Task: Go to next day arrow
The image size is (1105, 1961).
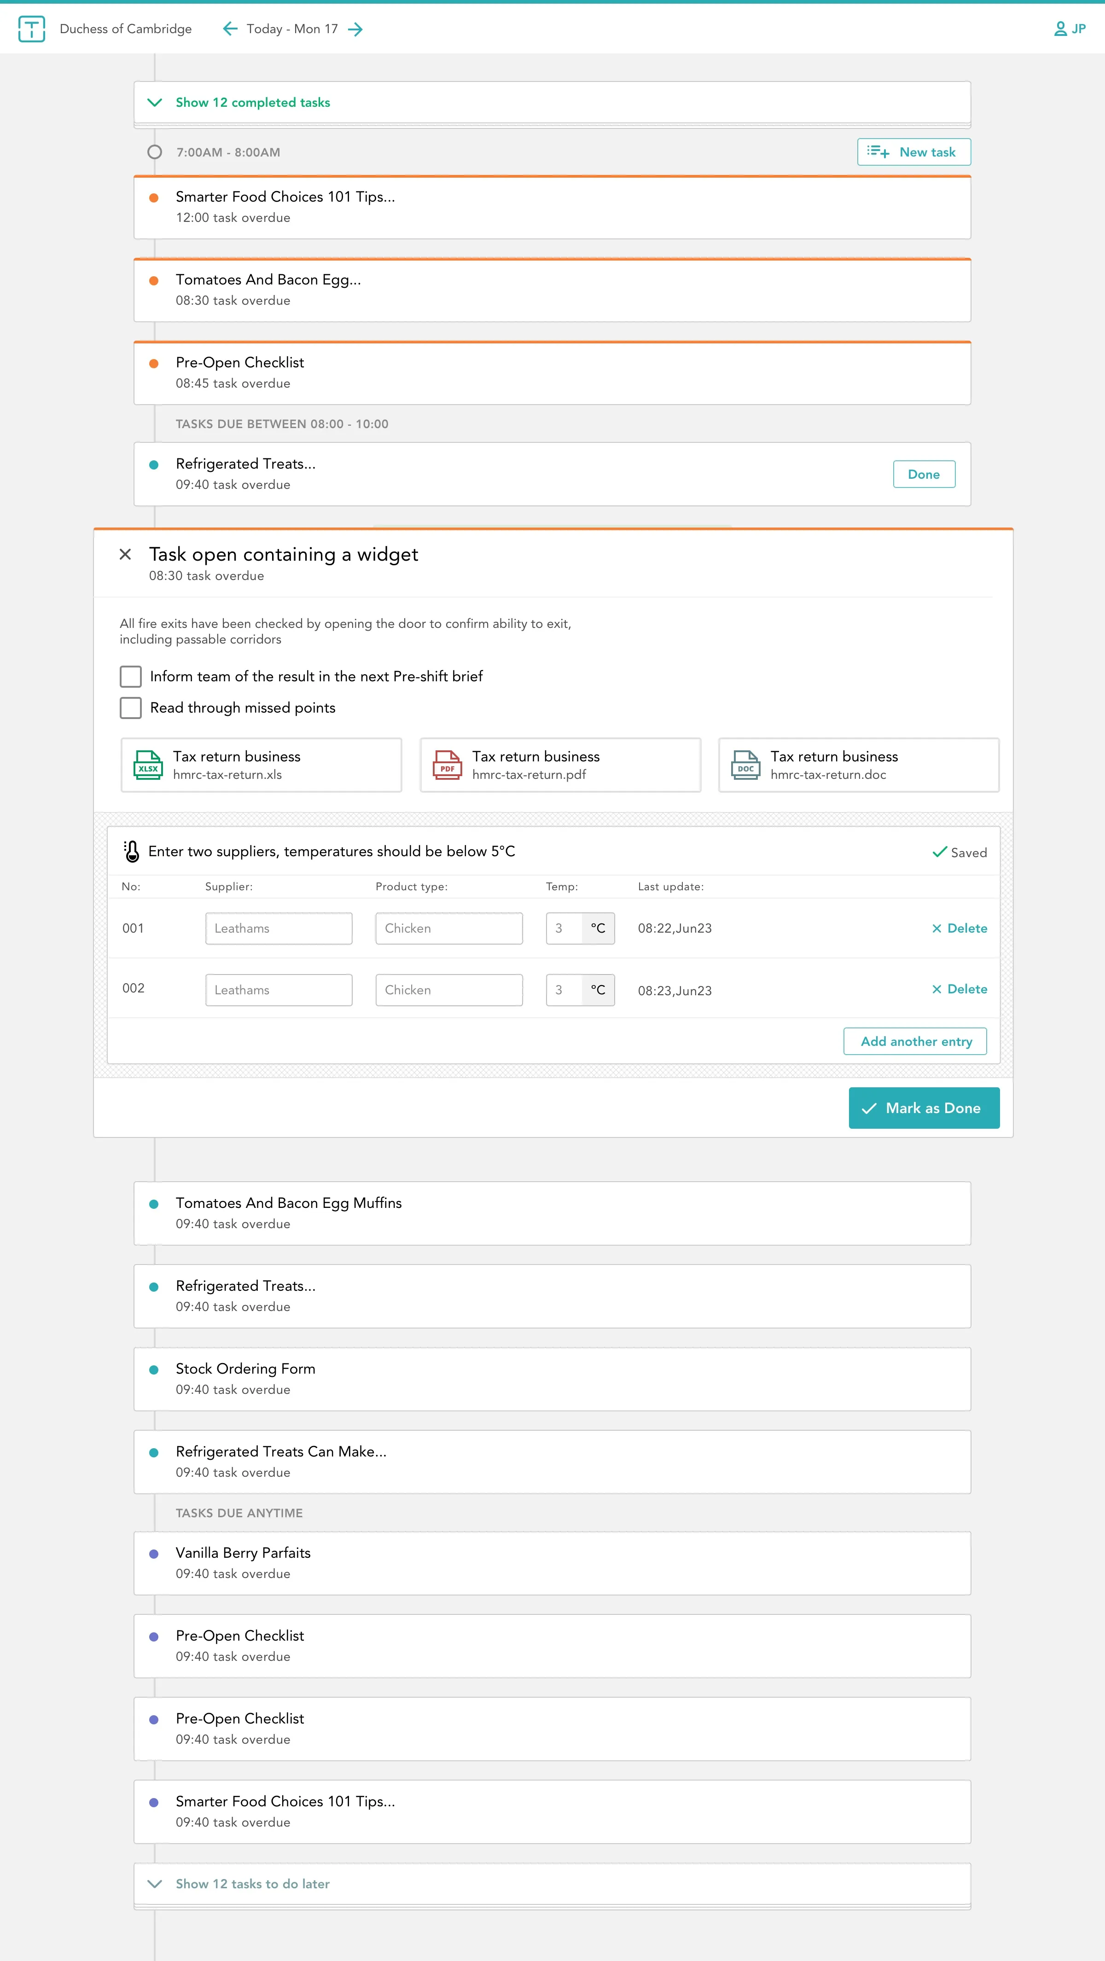Action: pos(355,29)
